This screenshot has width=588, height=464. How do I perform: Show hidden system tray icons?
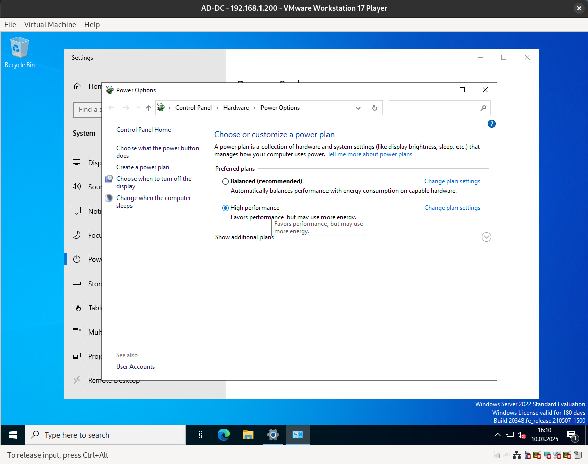(497, 435)
